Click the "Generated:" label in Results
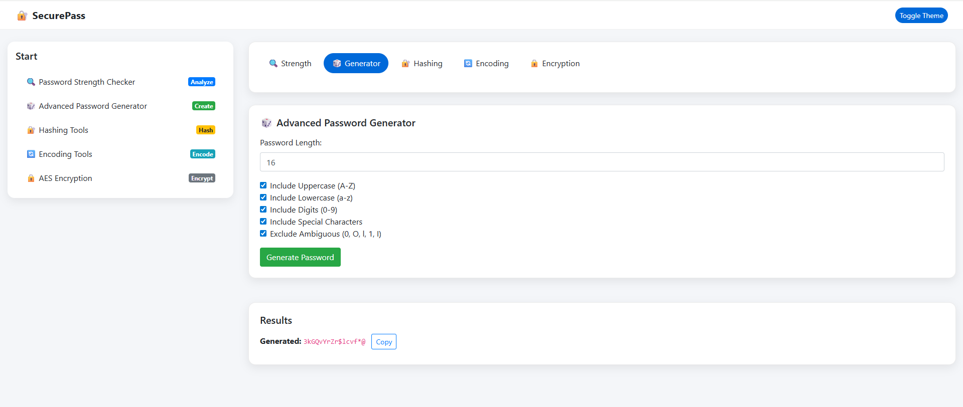The image size is (963, 407). 281,341
